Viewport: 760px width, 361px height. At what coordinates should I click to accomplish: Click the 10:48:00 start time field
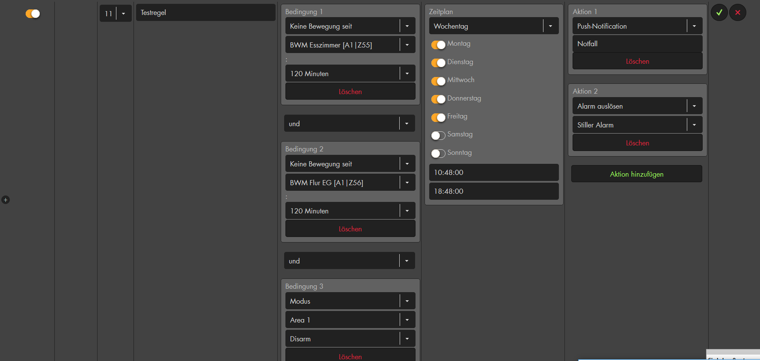(x=494, y=172)
